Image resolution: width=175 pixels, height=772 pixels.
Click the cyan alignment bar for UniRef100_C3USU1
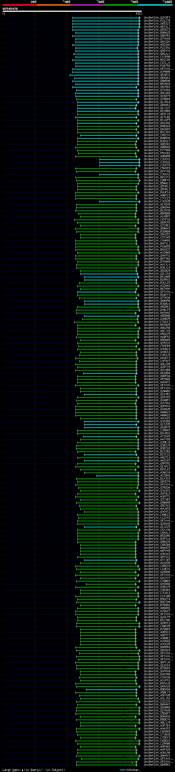pyautogui.click(x=120, y=162)
